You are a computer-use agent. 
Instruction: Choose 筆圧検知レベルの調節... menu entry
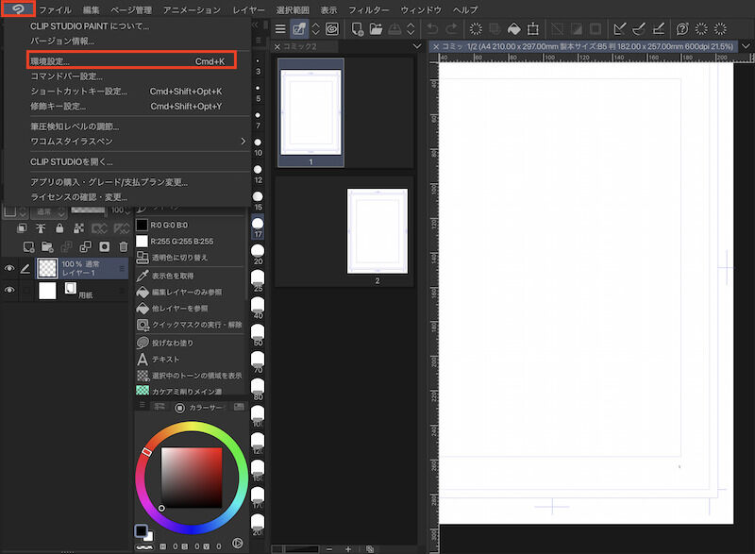(x=75, y=126)
